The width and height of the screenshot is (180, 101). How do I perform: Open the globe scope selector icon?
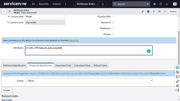(x=154, y=4)
